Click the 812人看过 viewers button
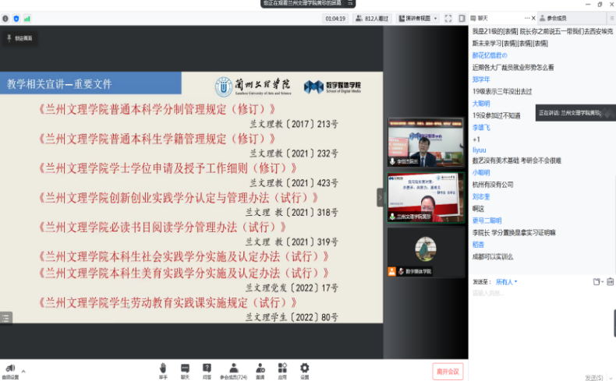616x381 pixels. 372,18
